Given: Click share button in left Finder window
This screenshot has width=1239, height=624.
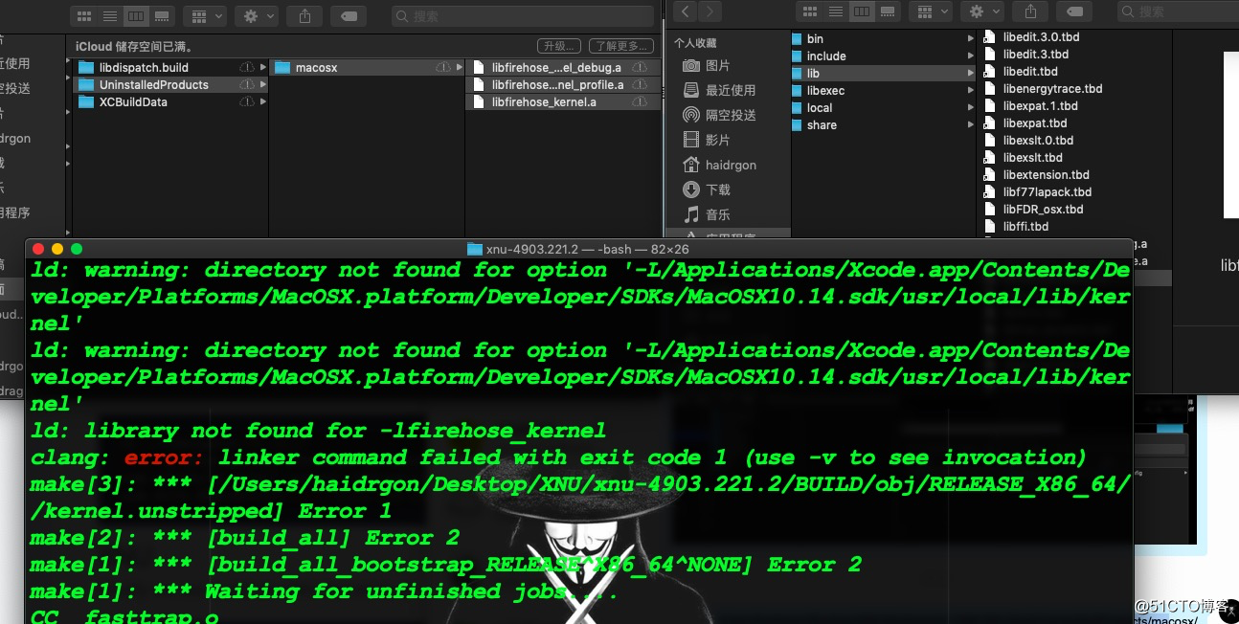Looking at the screenshot, I should pyautogui.click(x=305, y=15).
